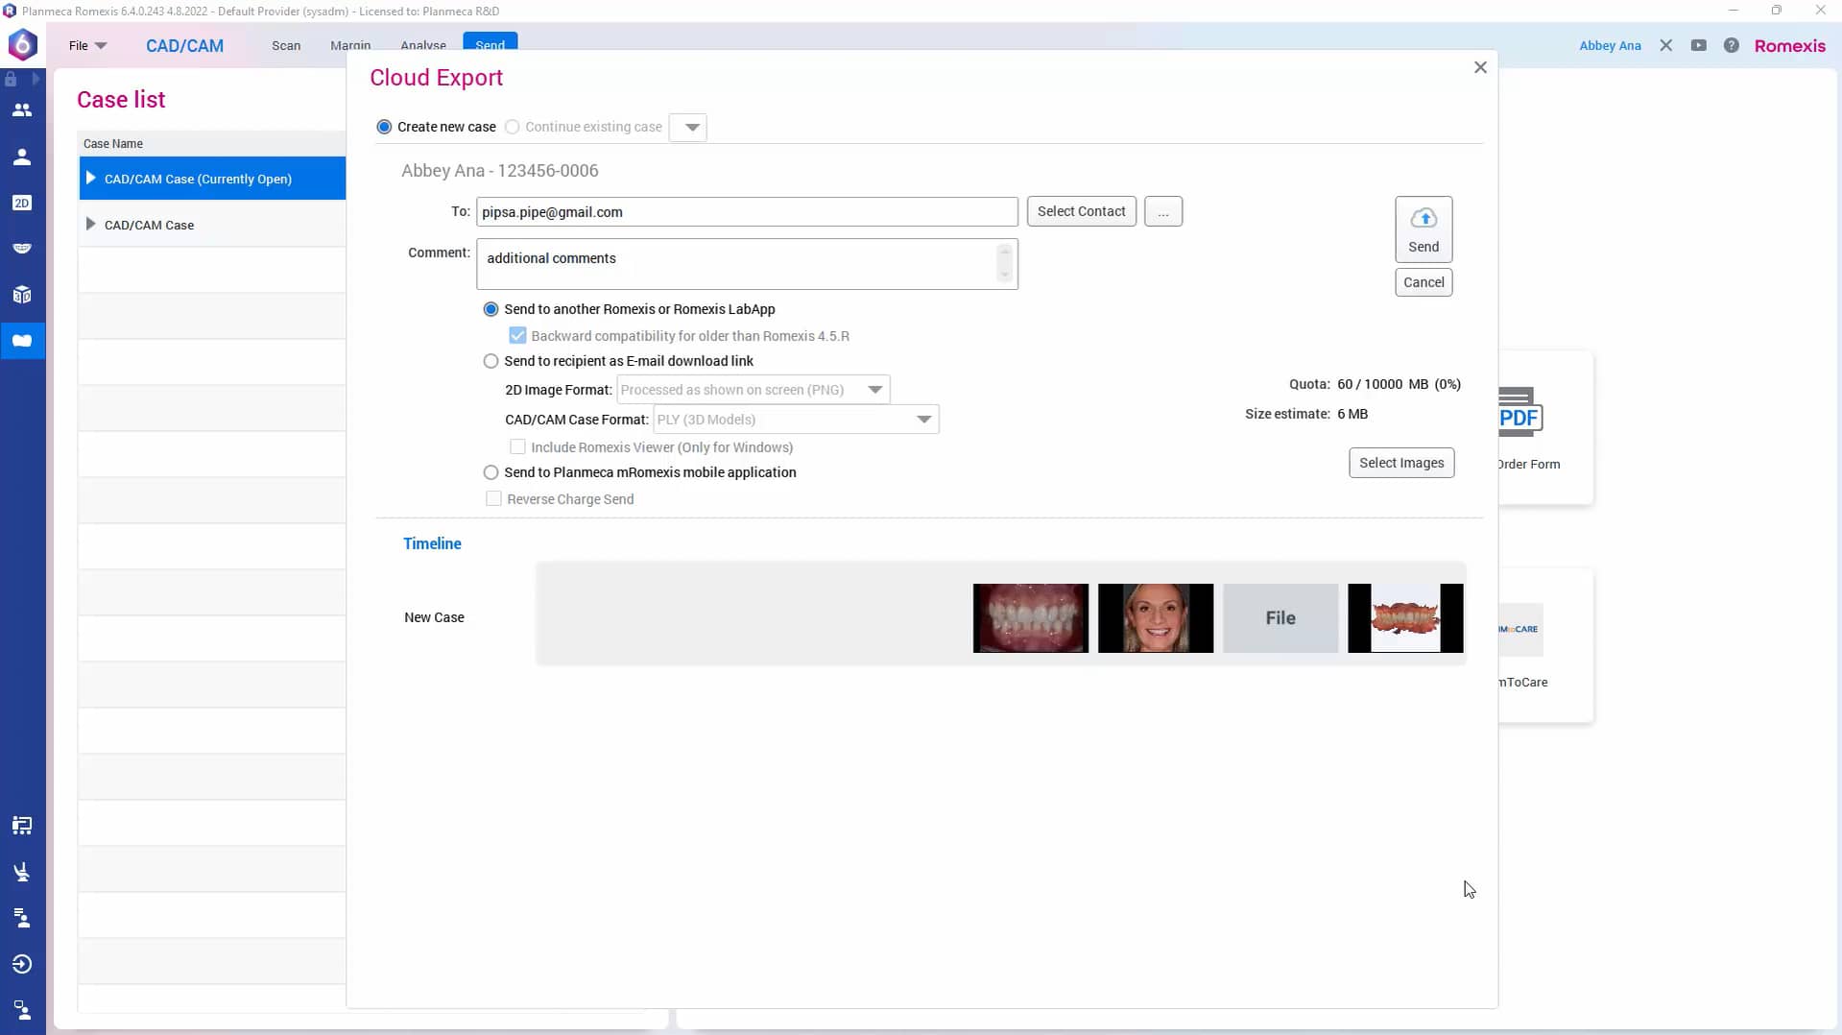This screenshot has width=1842, height=1035.
Task: Open the CAD/CAM Case Format dropdown
Action: [x=922, y=420]
